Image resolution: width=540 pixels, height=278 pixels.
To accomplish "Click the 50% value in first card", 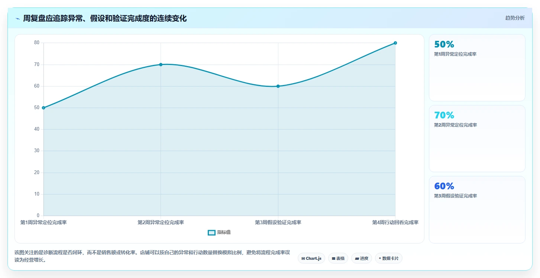I will click(444, 44).
